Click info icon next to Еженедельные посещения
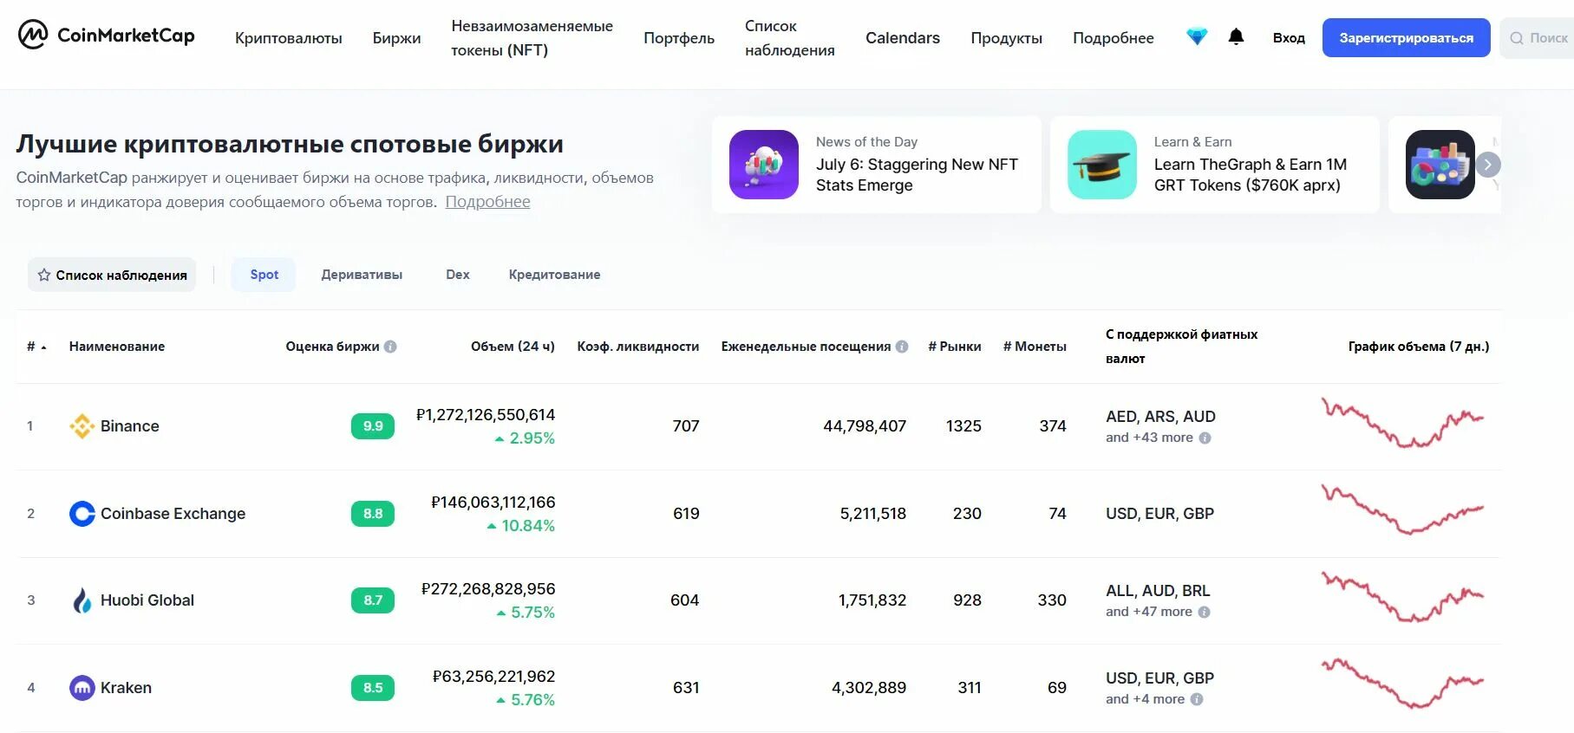 (902, 347)
